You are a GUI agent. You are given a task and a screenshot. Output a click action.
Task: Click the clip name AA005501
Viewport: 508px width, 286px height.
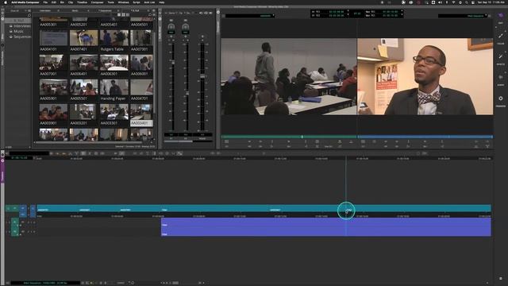tap(79, 99)
